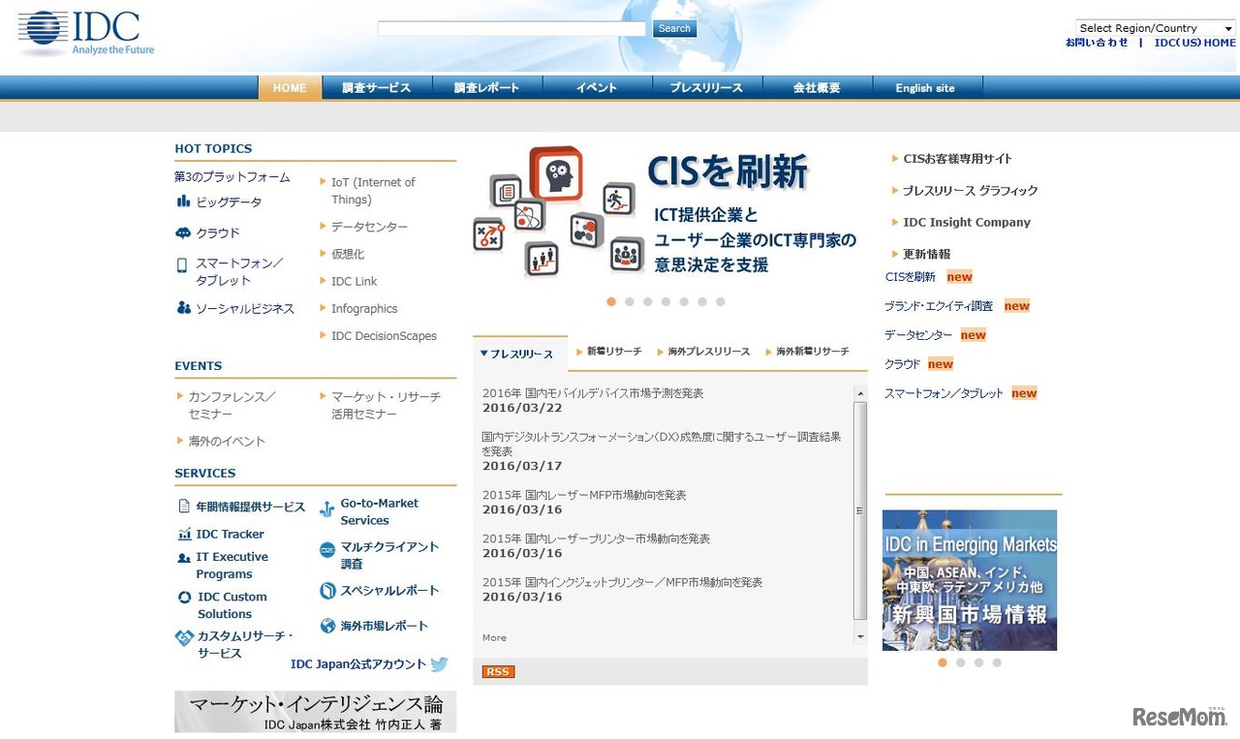The image size is (1240, 739).
Task: Open IDC Japan Twitter via bird icon
Action: (439, 664)
